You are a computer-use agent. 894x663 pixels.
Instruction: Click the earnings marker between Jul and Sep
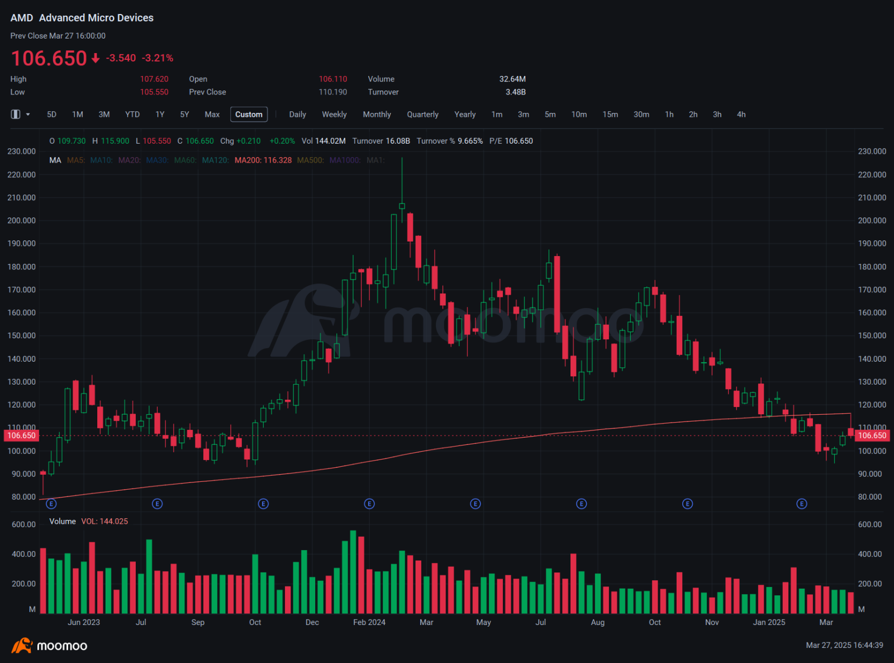pos(158,504)
